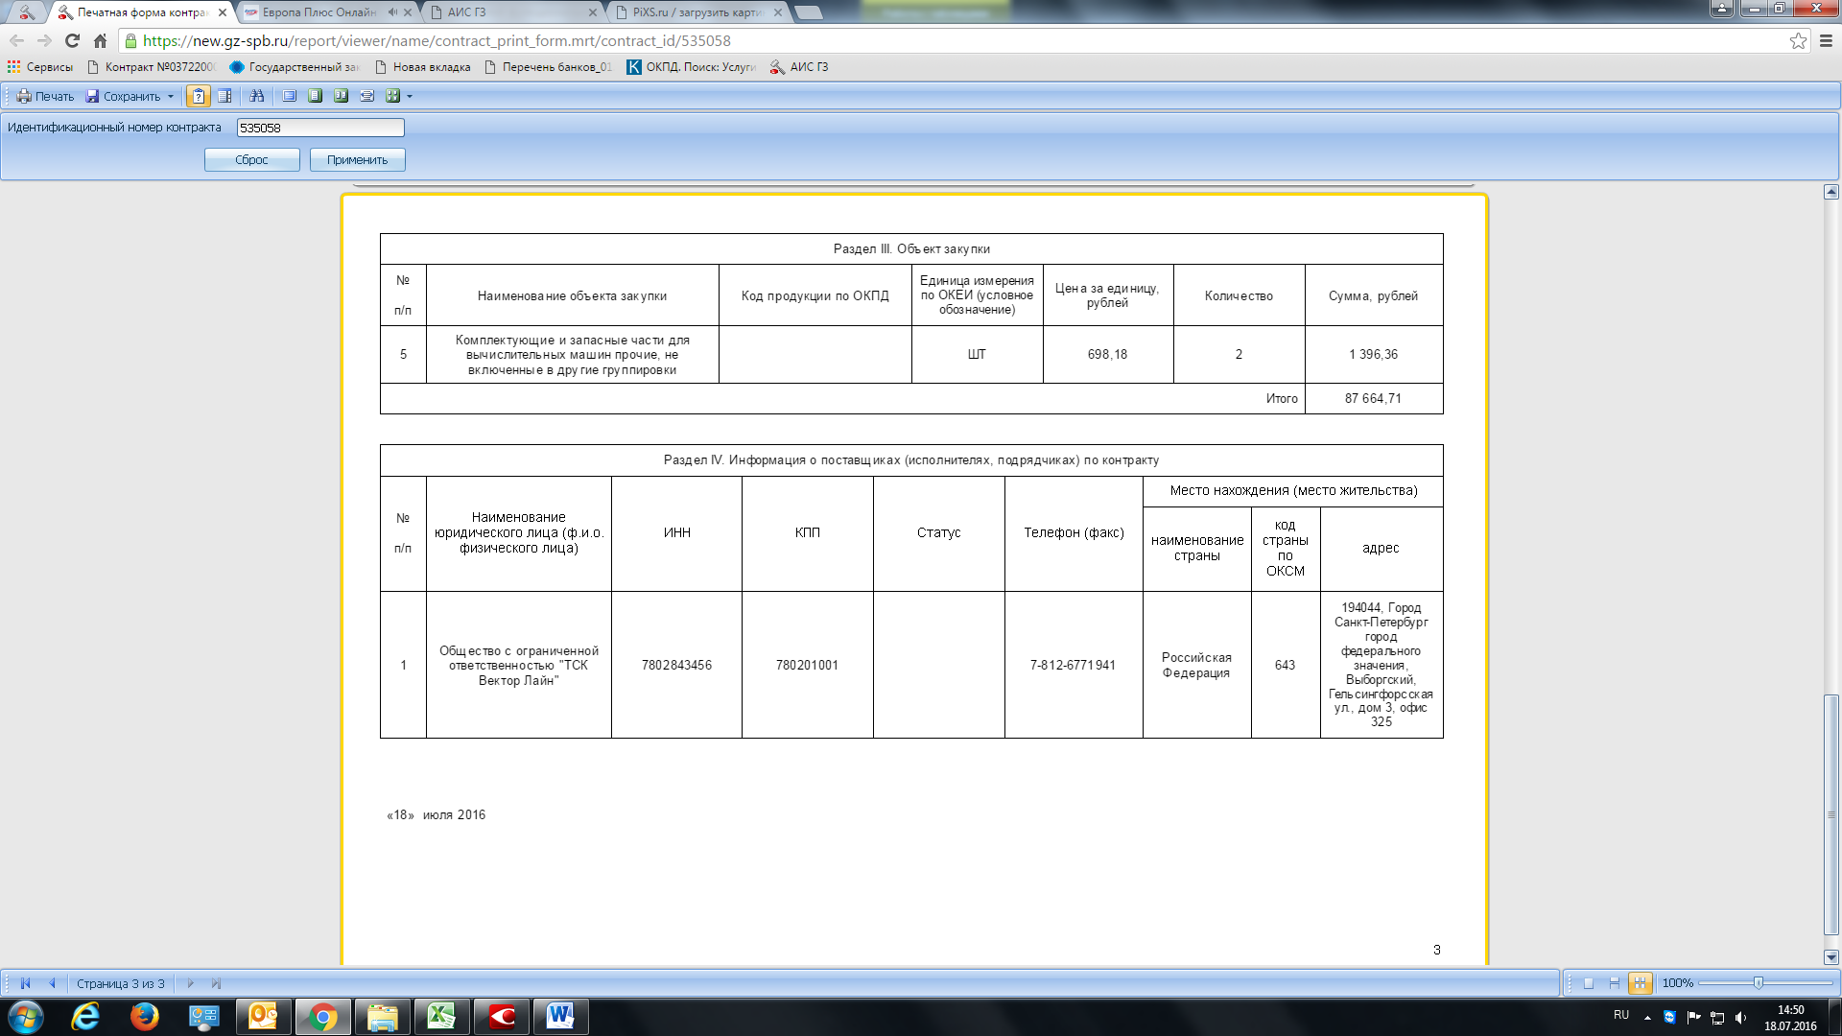Click the Сброс button
The image size is (1842, 1036).
(251, 159)
